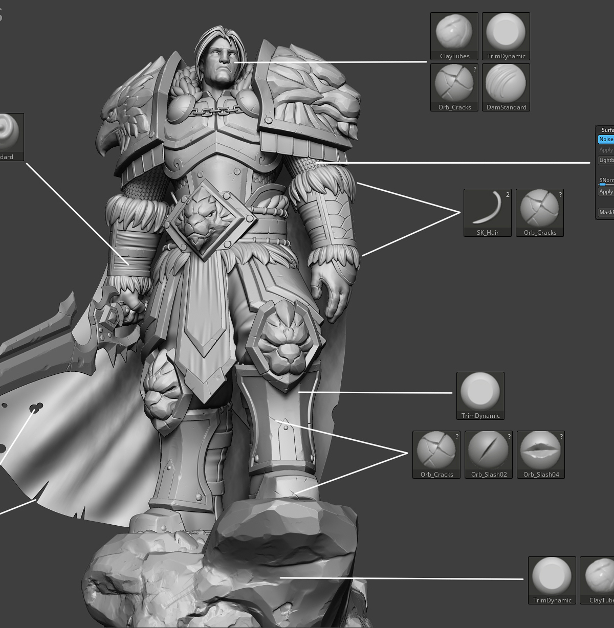The height and width of the screenshot is (628, 614).
Task: Select the TrimDynamic brush above DamStandard
Action: click(x=506, y=37)
